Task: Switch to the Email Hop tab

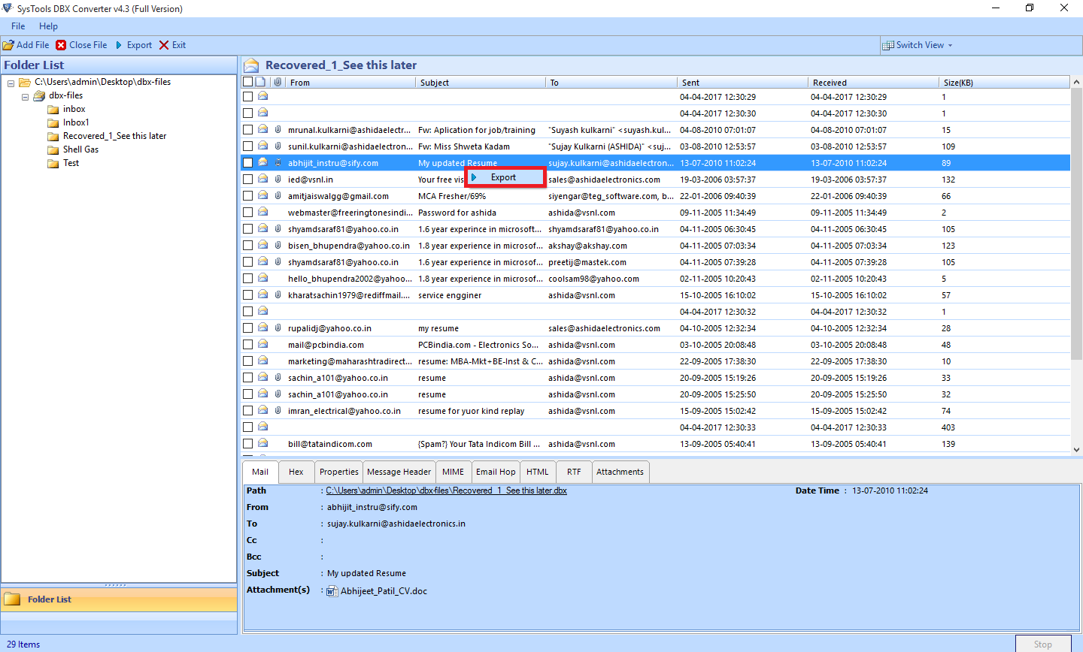Action: [496, 472]
